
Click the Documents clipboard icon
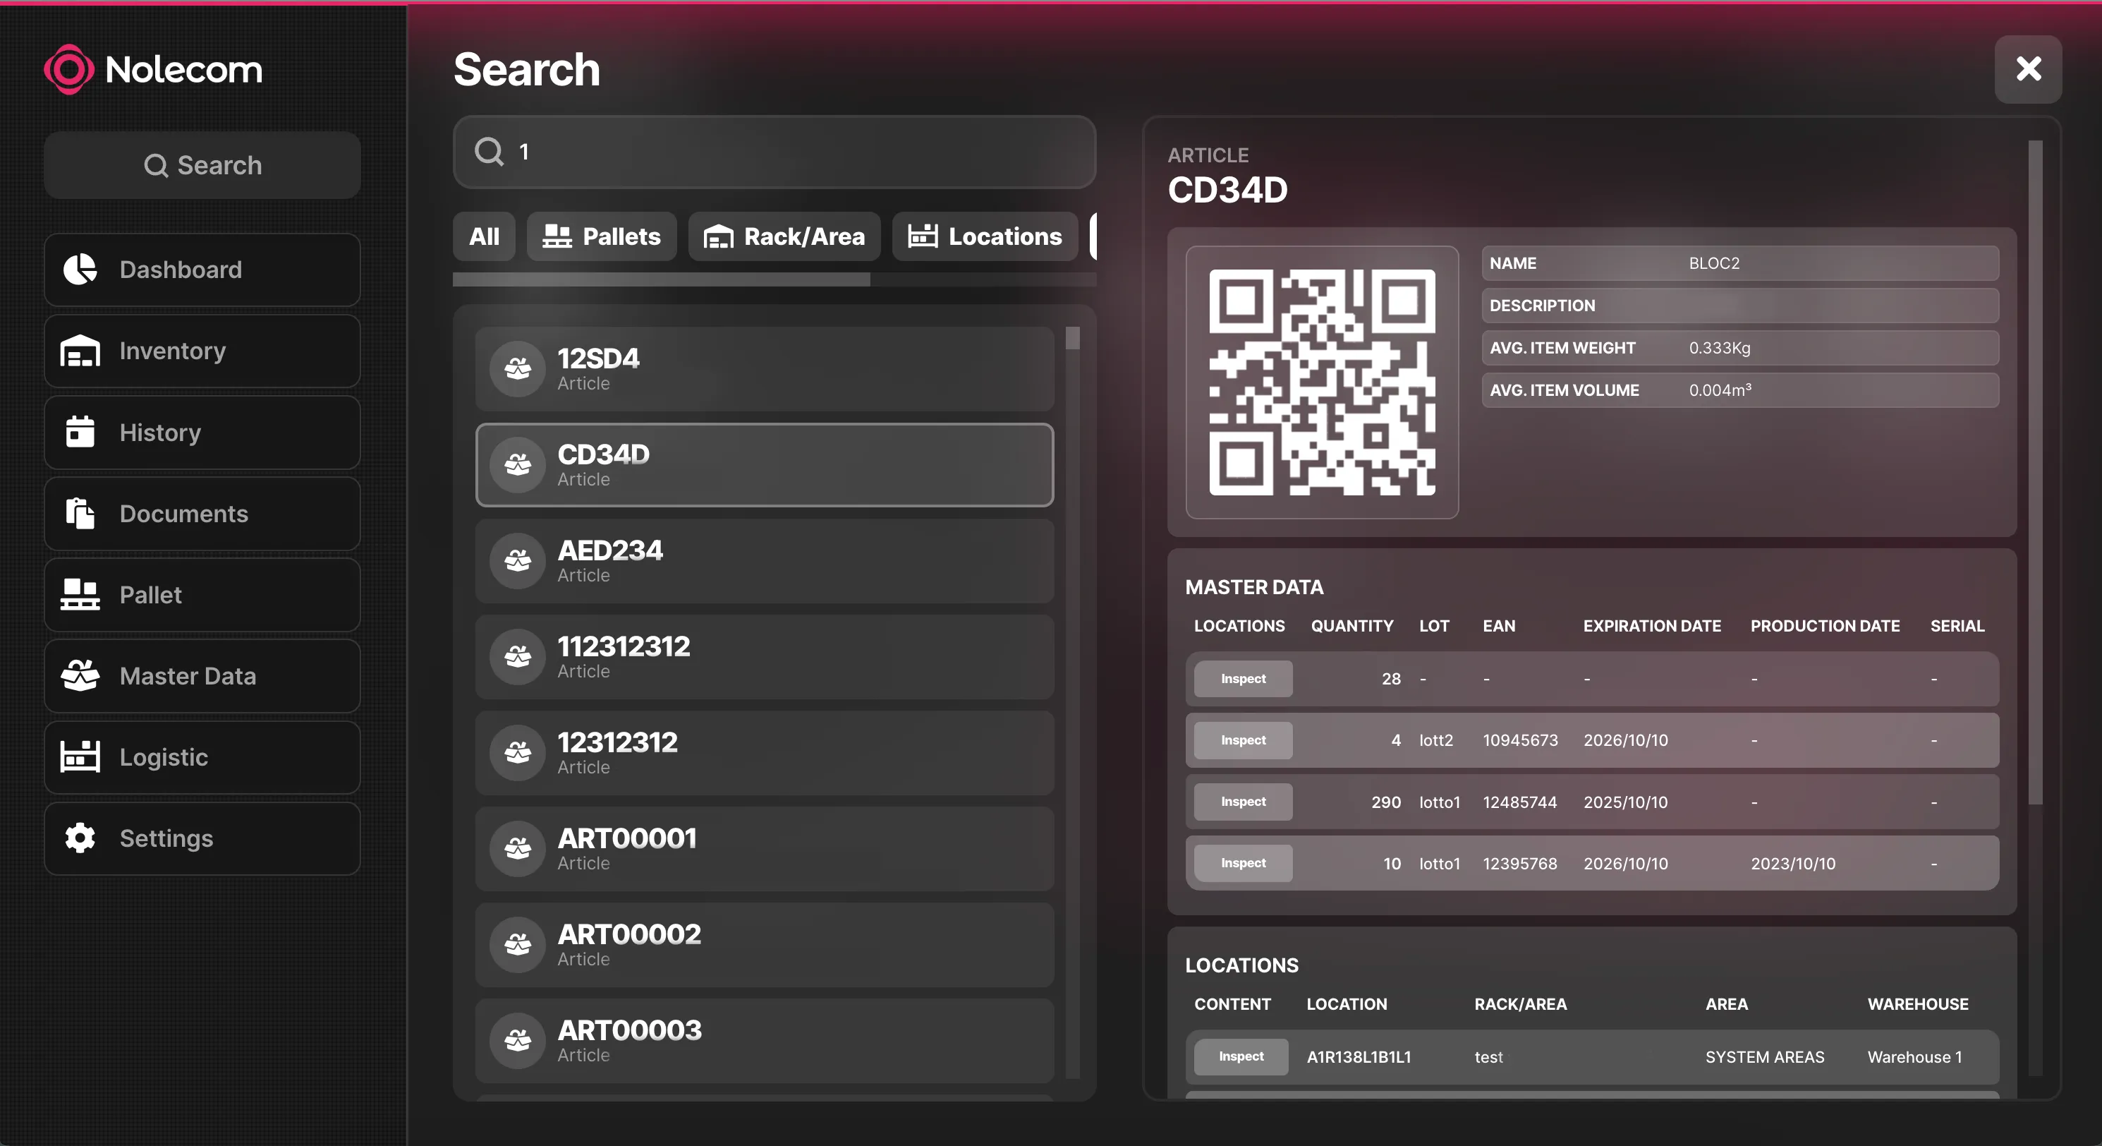click(x=80, y=514)
